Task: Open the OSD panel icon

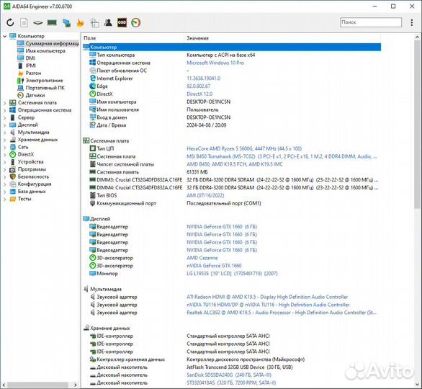Action: click(x=122, y=22)
